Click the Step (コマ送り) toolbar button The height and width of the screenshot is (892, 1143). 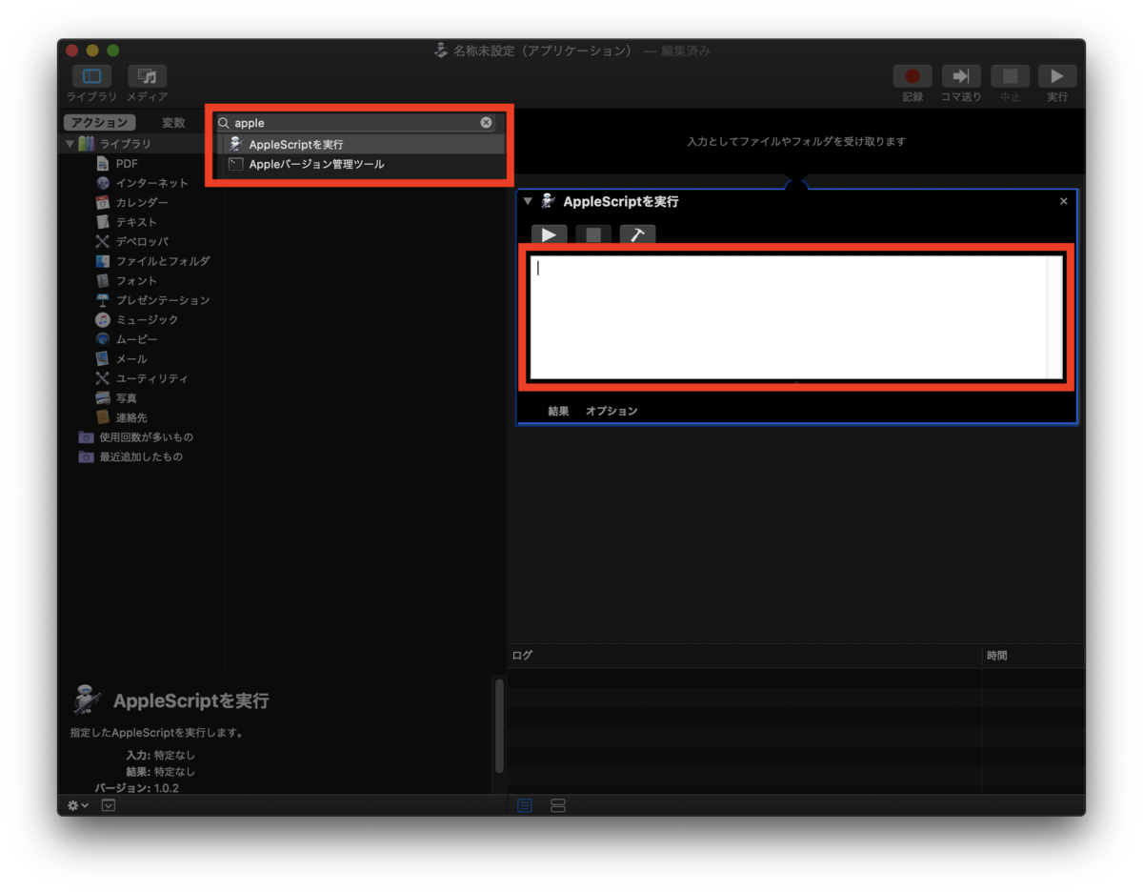click(x=961, y=76)
